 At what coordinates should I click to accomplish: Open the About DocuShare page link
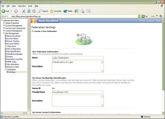[14, 36]
